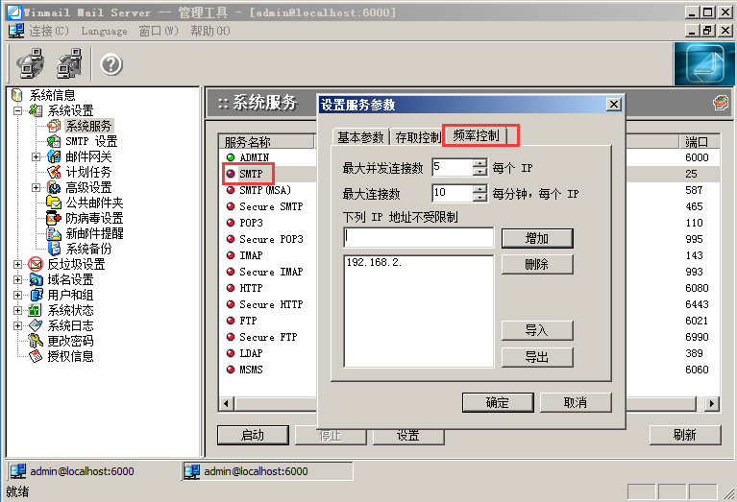Click the connect-to-server toolbar icon

[30, 64]
